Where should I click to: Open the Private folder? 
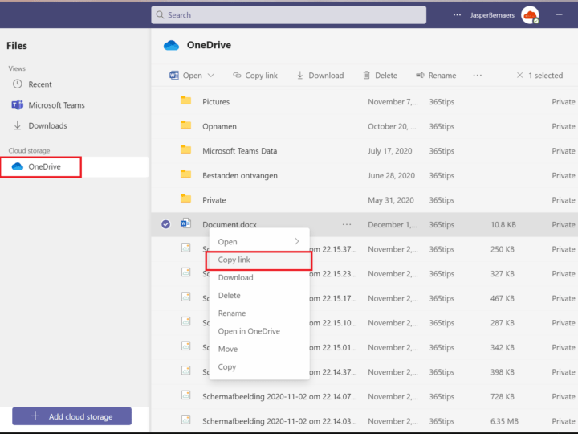pyautogui.click(x=214, y=200)
